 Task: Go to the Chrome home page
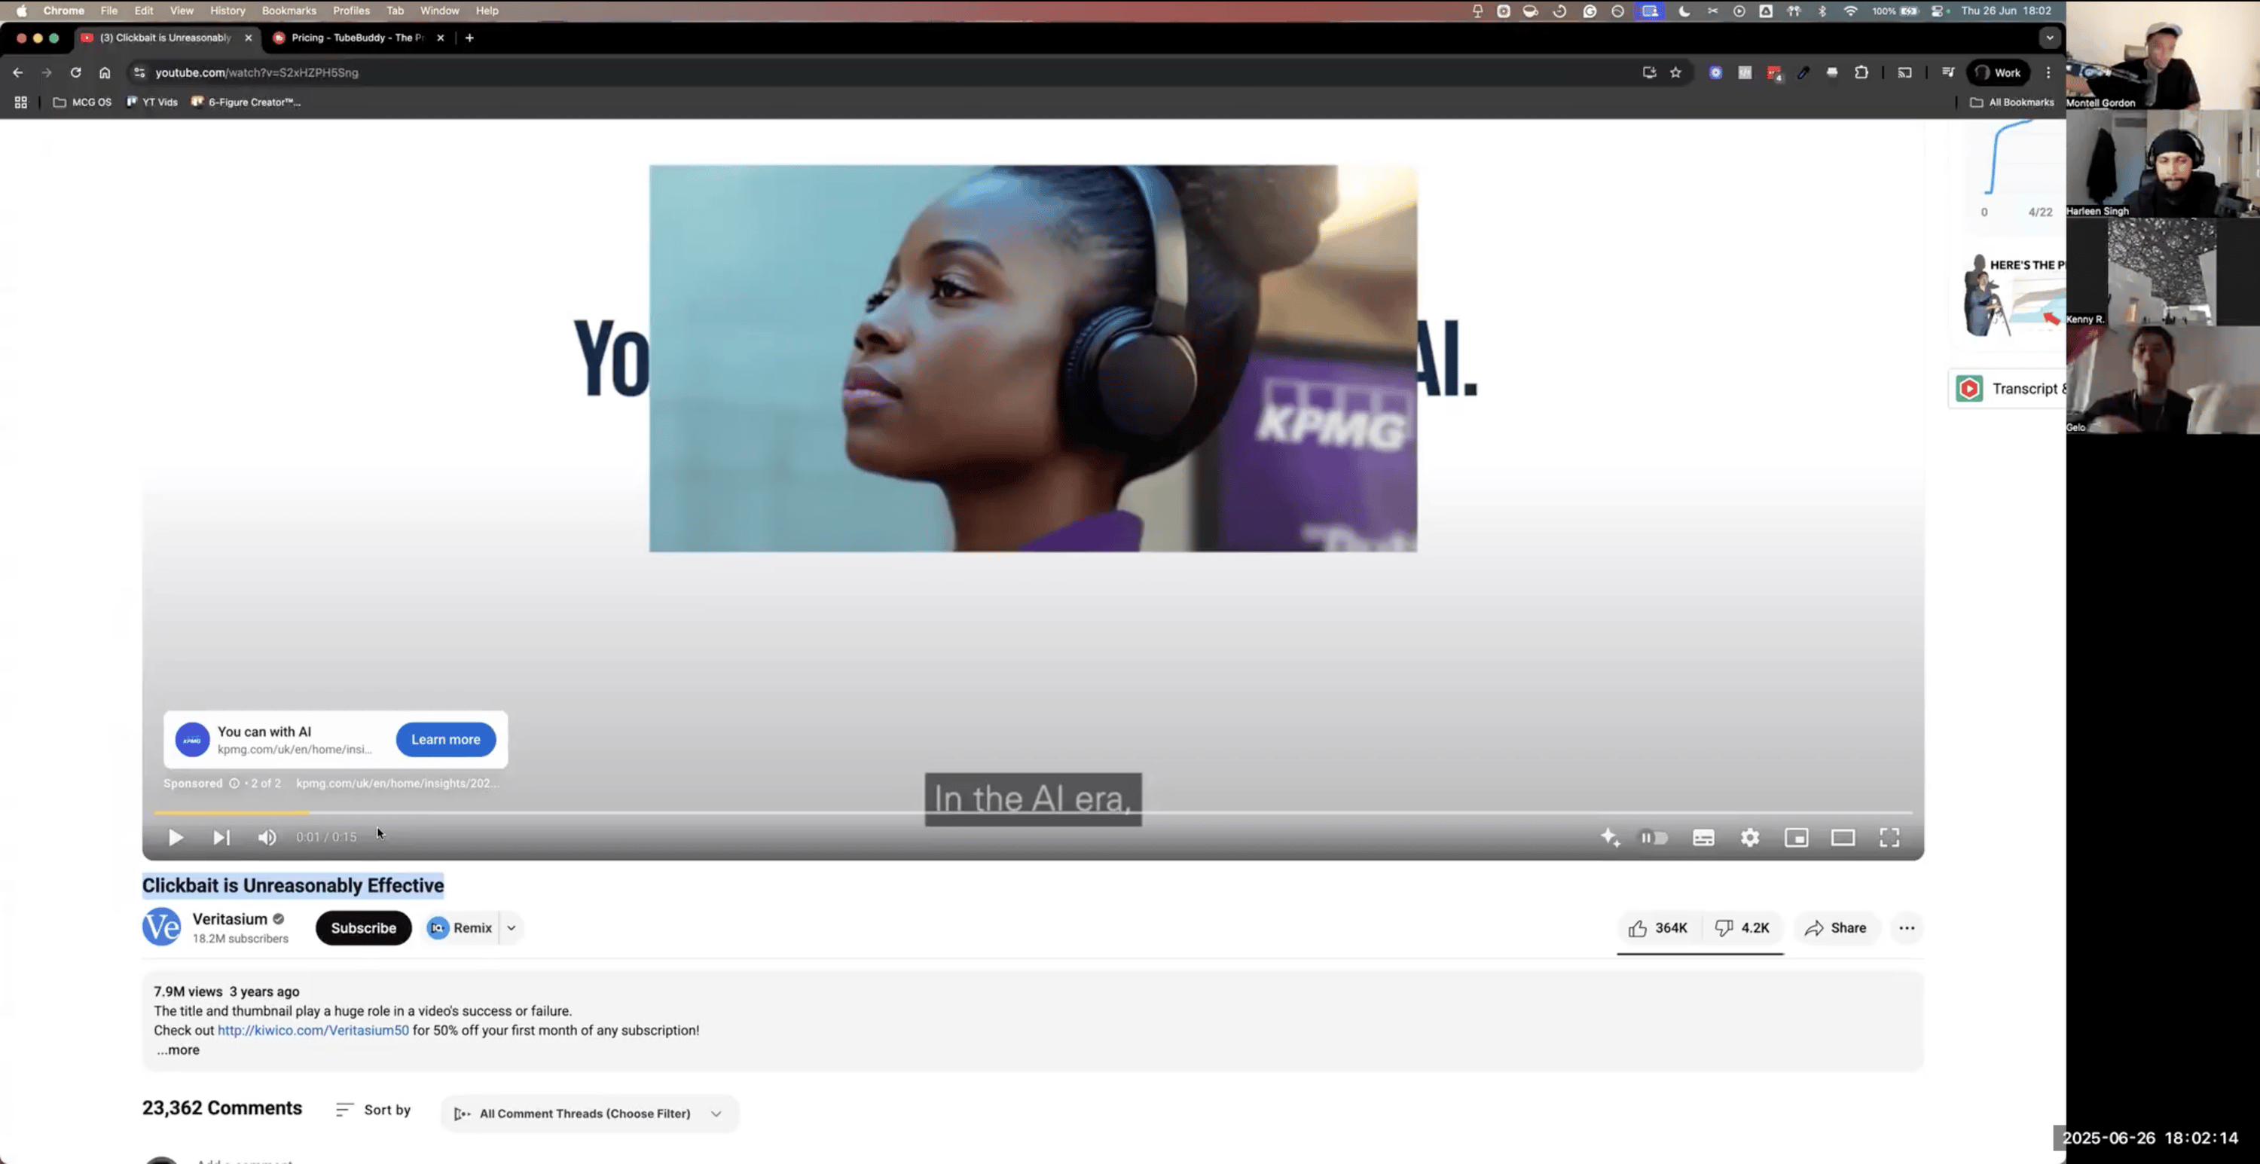pos(105,73)
